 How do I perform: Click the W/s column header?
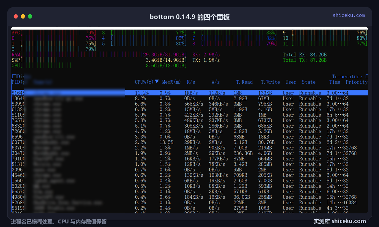click(x=215, y=82)
